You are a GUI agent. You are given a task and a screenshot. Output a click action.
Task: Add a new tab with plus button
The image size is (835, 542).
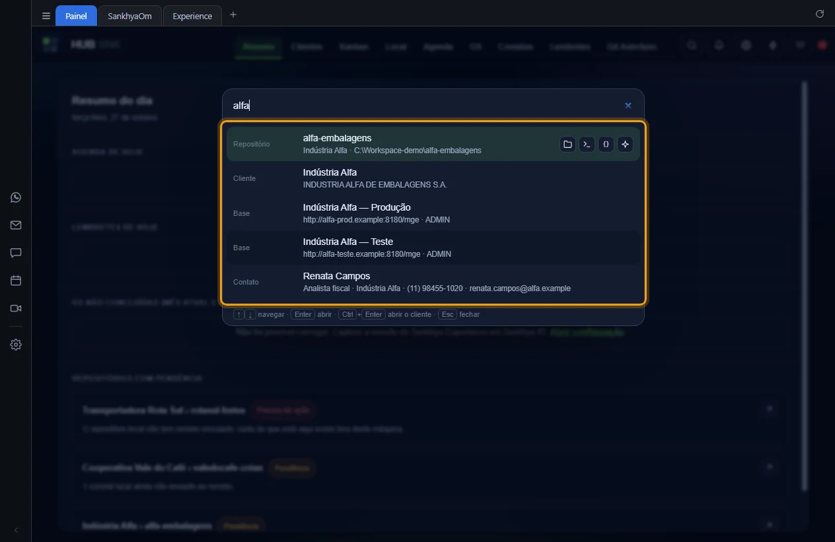pyautogui.click(x=233, y=15)
